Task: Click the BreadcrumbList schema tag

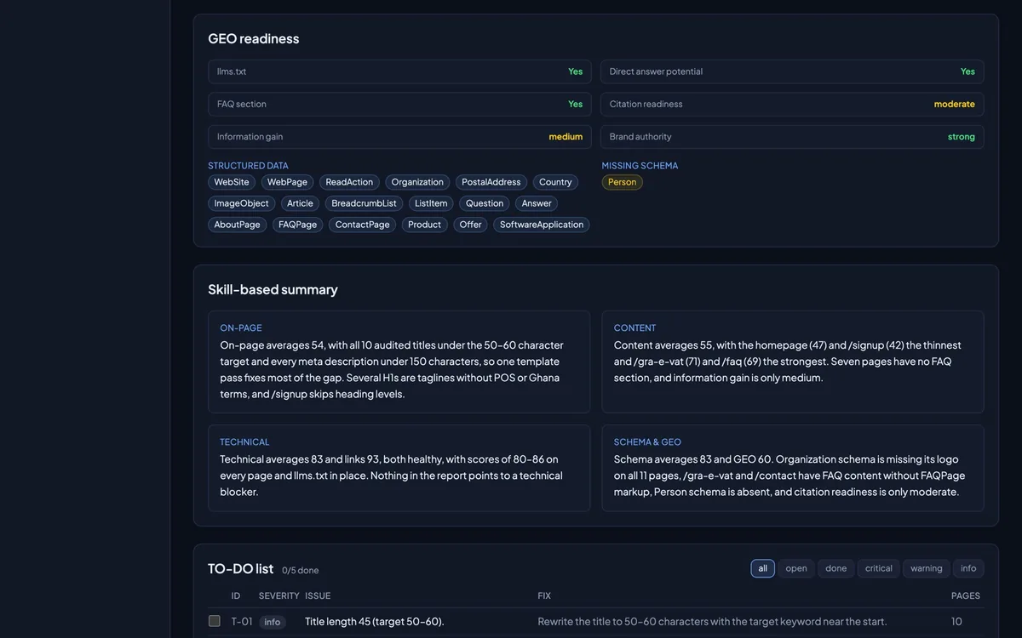Action: pyautogui.click(x=364, y=203)
